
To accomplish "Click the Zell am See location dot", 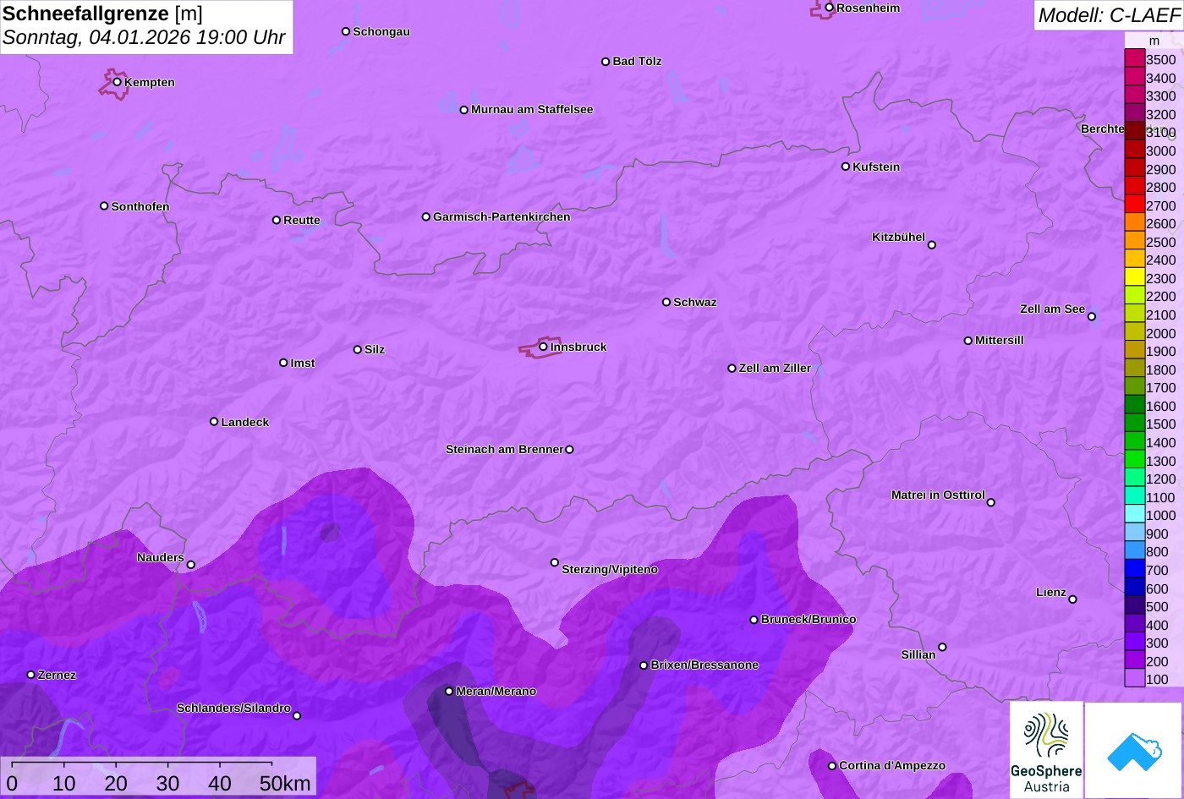I will 1091,317.
